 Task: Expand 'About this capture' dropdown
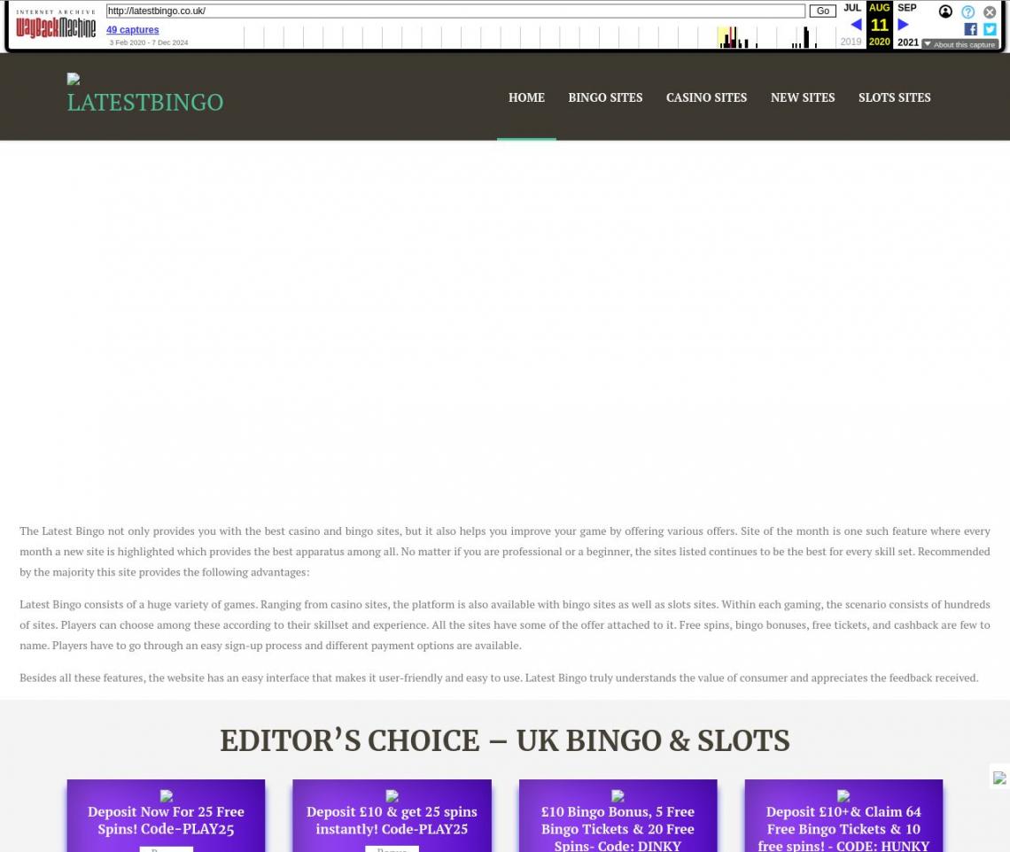tap(960, 44)
